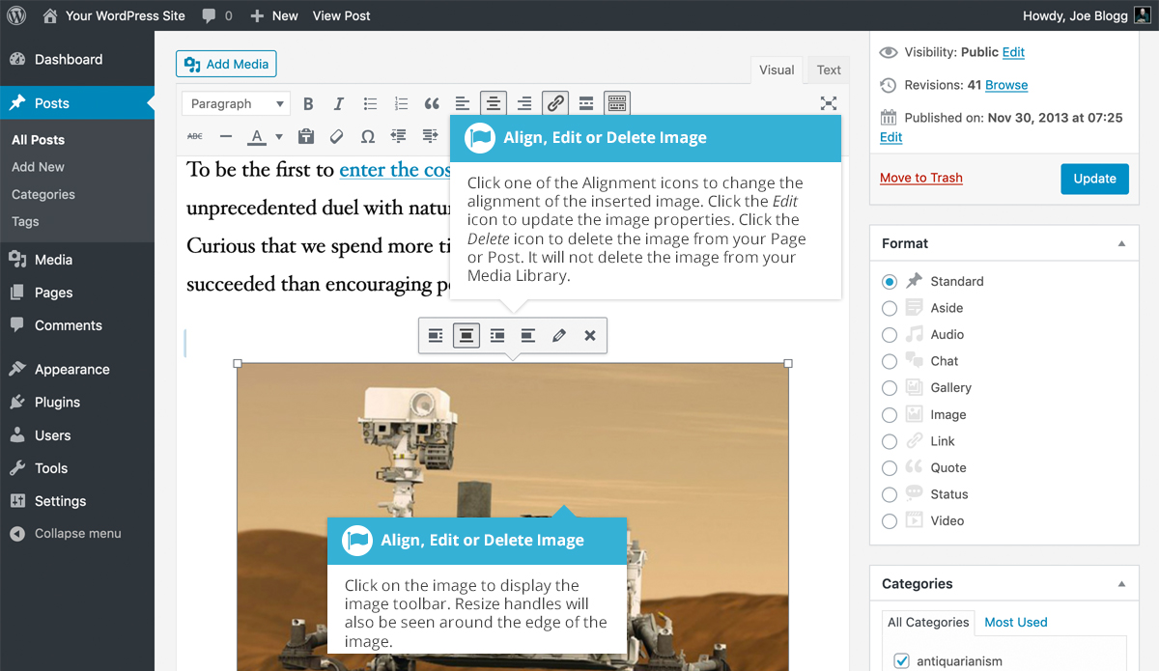
Task: Apply italic formatting
Action: 339,103
